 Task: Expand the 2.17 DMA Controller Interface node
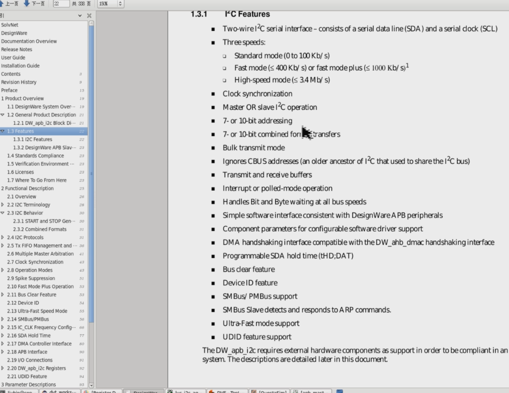coord(3,344)
